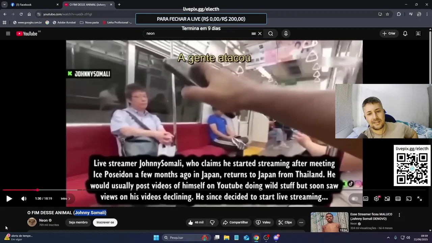Image resolution: width=432 pixels, height=243 pixels.
Task: Expand the 'intro' chapter chevron
Action: point(69,199)
